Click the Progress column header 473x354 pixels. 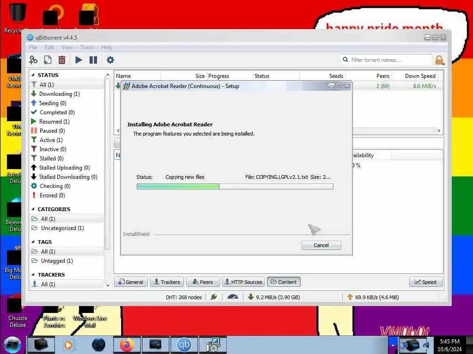pyautogui.click(x=230, y=76)
